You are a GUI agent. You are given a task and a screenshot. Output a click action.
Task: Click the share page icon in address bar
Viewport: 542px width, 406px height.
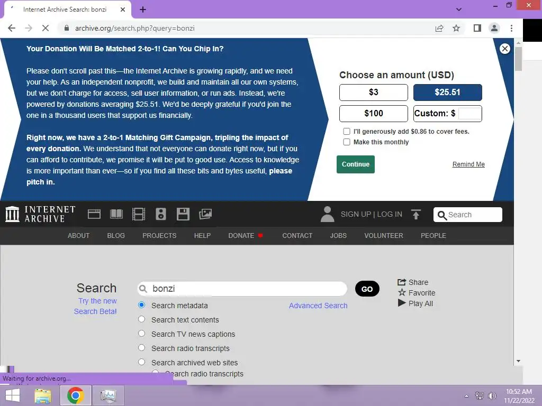[439, 29]
